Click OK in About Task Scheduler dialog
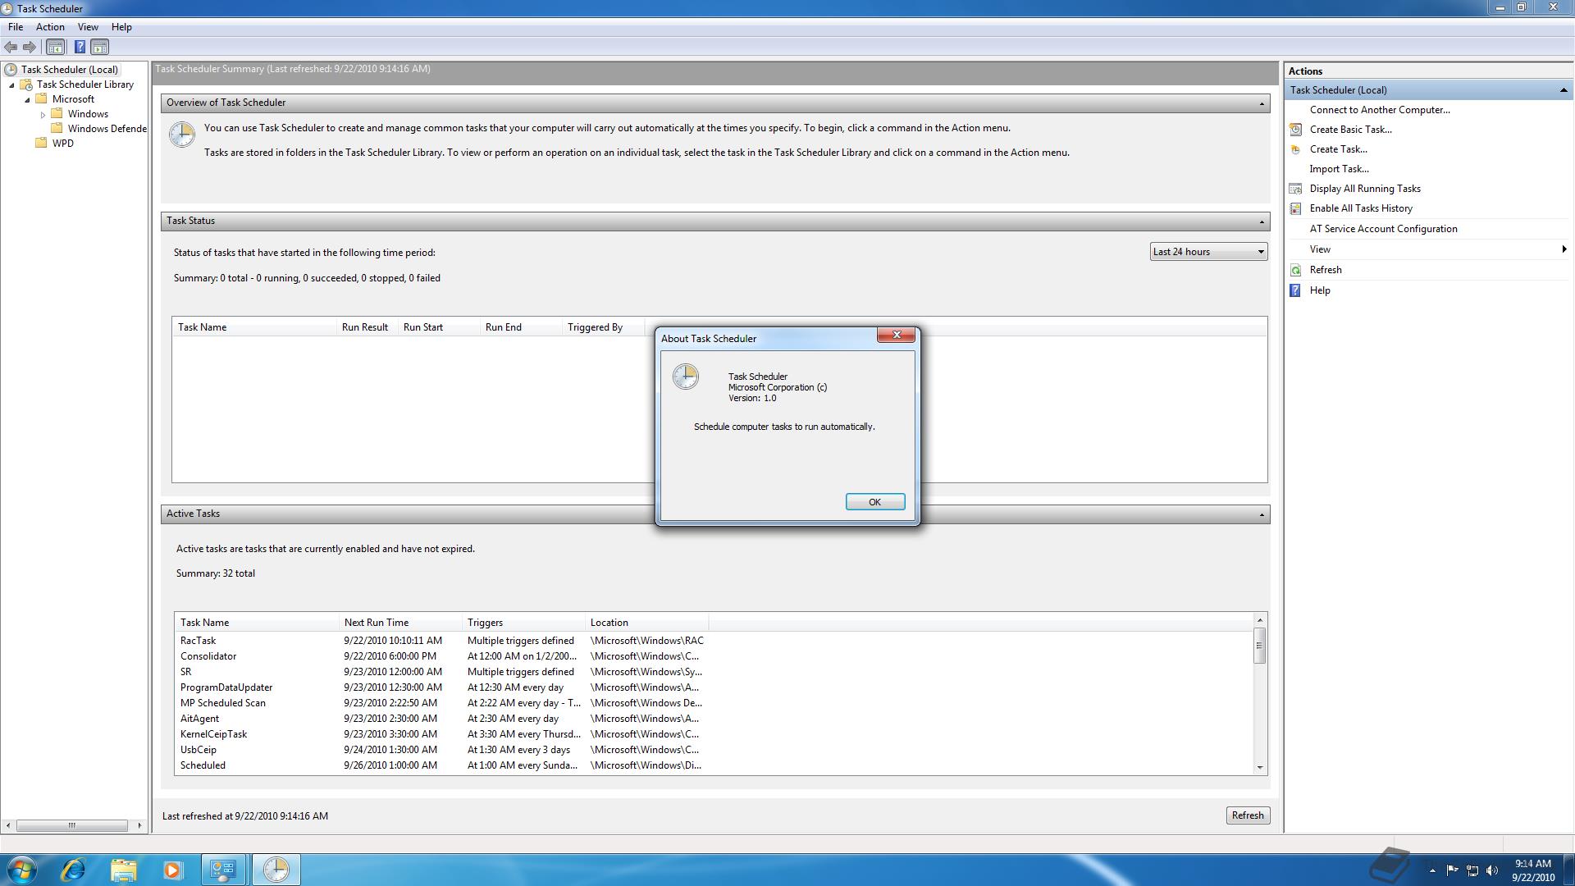The width and height of the screenshot is (1575, 886). pyautogui.click(x=874, y=502)
